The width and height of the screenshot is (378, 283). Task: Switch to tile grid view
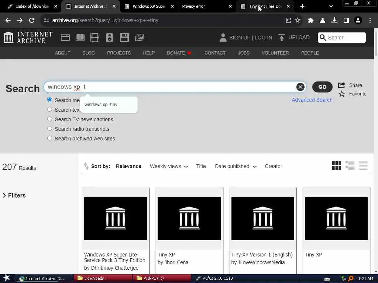tap(337, 165)
